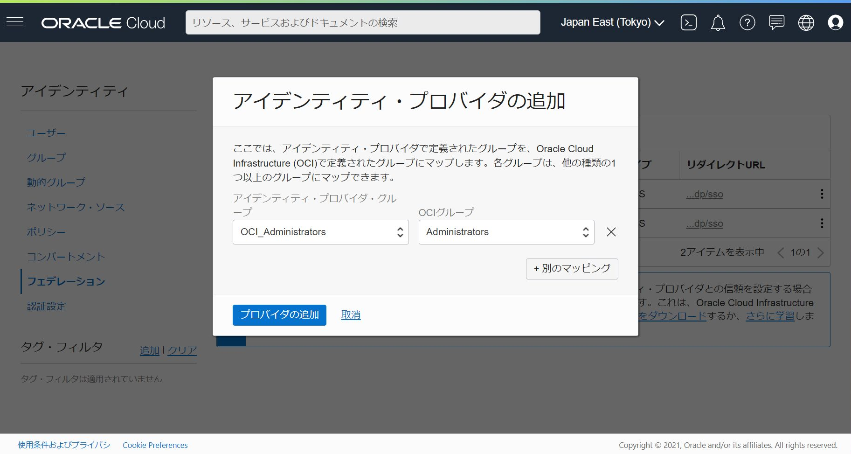Open the language globe icon
851x454 pixels.
point(806,22)
